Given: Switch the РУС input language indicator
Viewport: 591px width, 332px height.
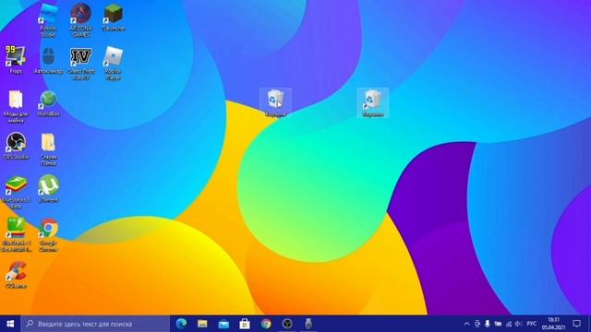Looking at the screenshot, I should [532, 324].
